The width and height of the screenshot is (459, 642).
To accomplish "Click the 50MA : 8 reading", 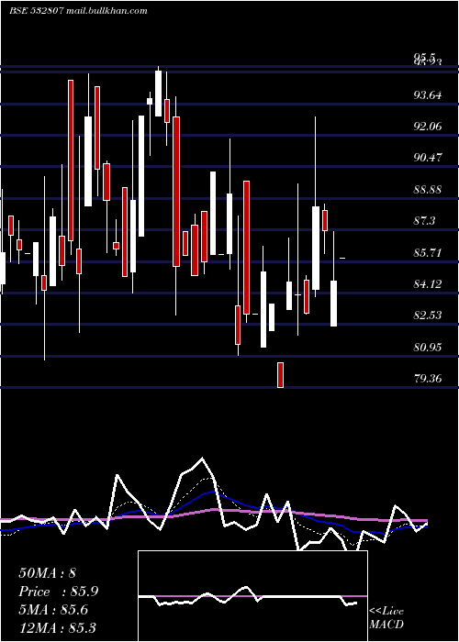I will (x=48, y=573).
